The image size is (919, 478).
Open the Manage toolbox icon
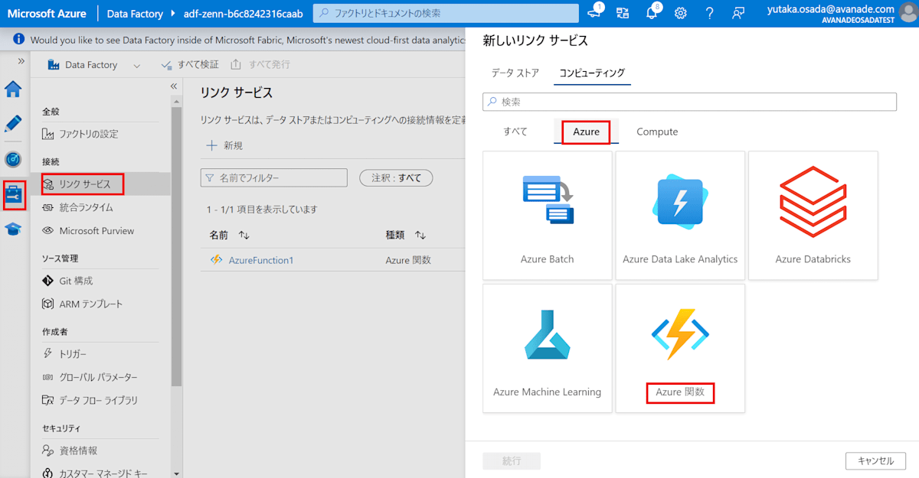pos(14,195)
